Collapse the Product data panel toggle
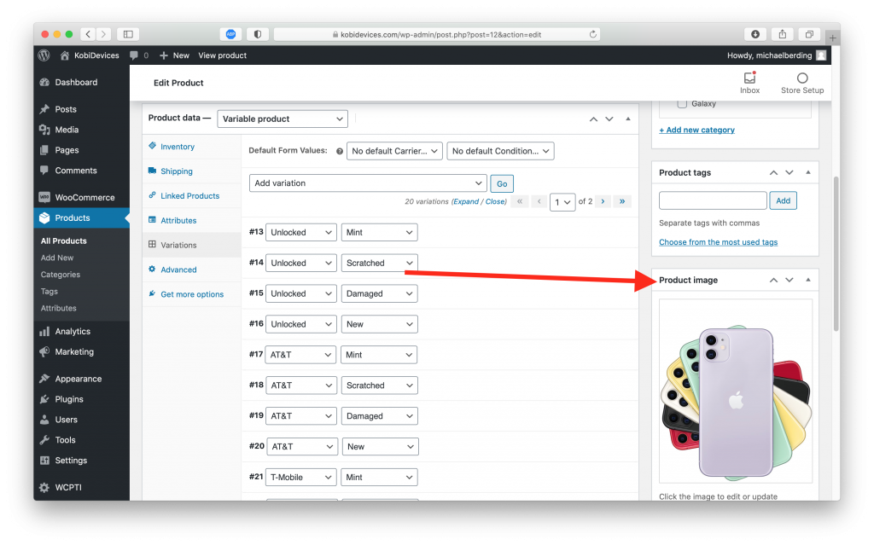This screenshot has width=874, height=545. point(628,119)
